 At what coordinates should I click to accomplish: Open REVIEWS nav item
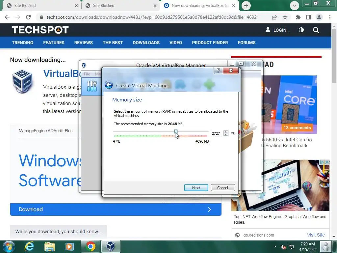point(83,42)
